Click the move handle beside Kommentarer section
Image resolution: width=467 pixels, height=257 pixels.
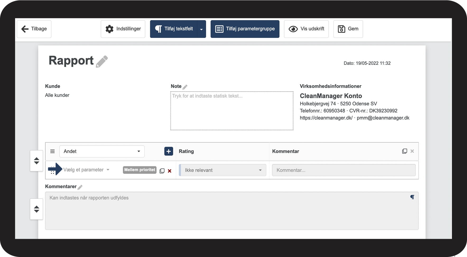[36, 209]
